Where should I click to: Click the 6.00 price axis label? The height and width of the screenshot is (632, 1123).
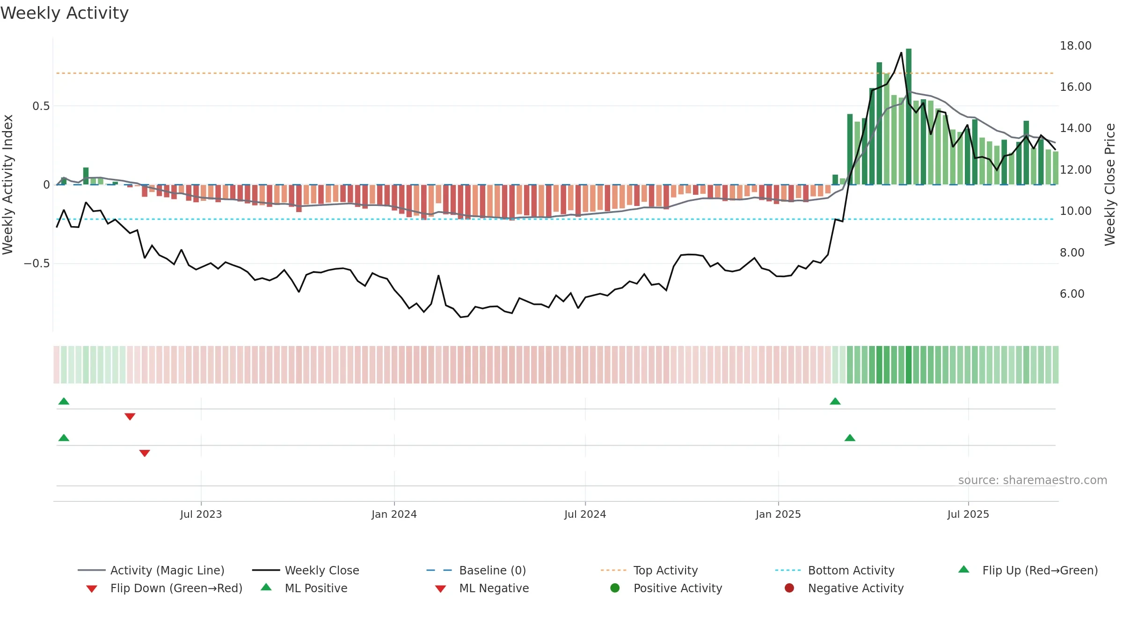click(x=1072, y=294)
